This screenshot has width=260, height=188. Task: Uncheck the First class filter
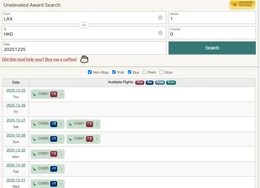[x=114, y=72]
